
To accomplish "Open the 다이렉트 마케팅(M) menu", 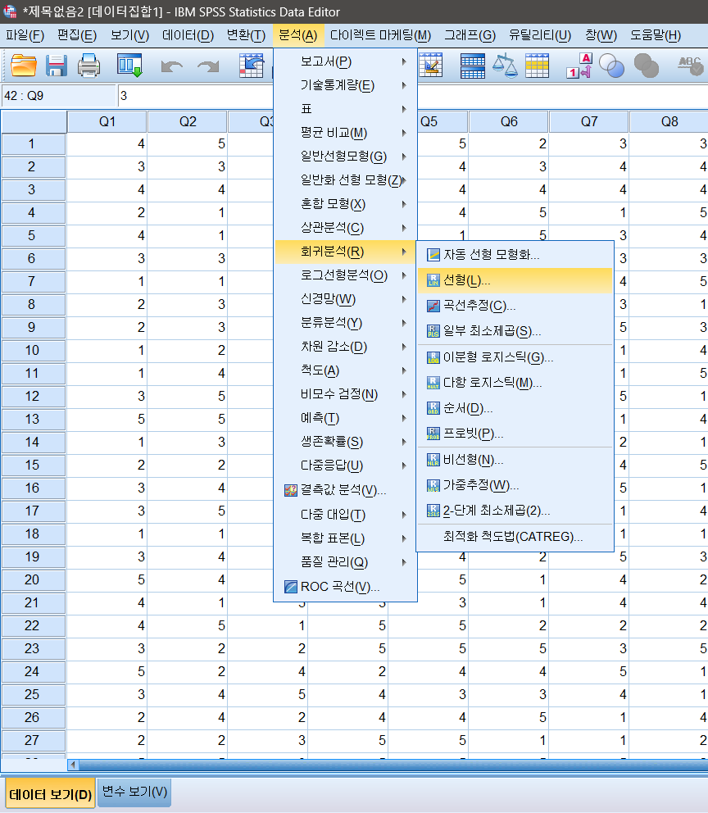I will pyautogui.click(x=380, y=35).
